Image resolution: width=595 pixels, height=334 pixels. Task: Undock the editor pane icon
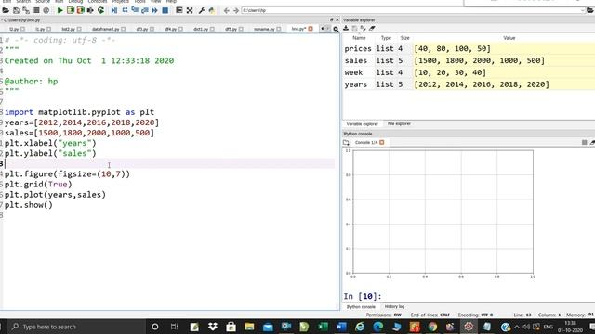tap(332, 19)
